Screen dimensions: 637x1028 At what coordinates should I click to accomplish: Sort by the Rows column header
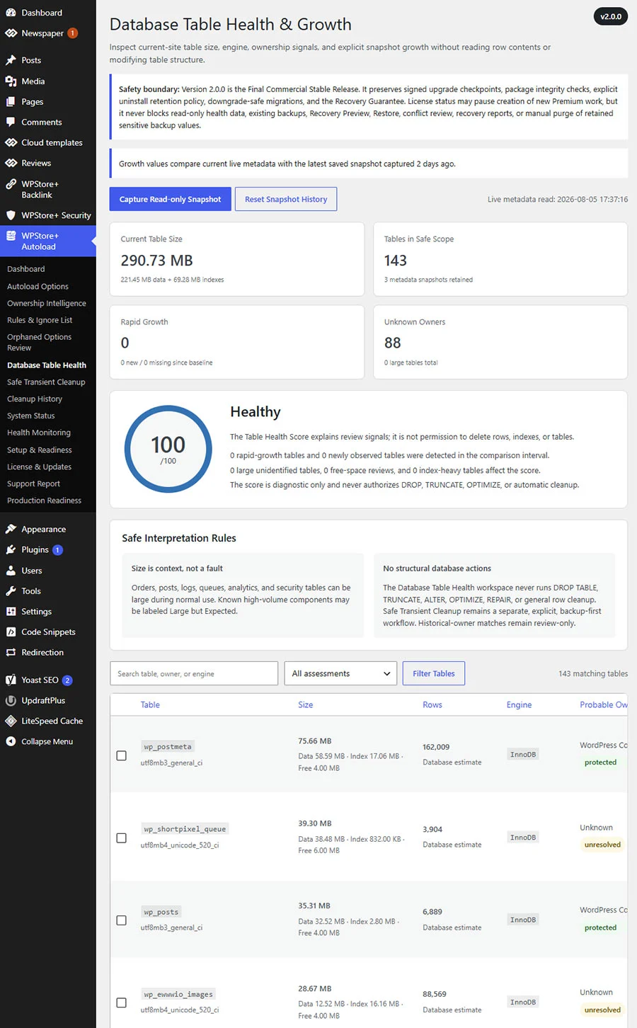pyautogui.click(x=432, y=704)
